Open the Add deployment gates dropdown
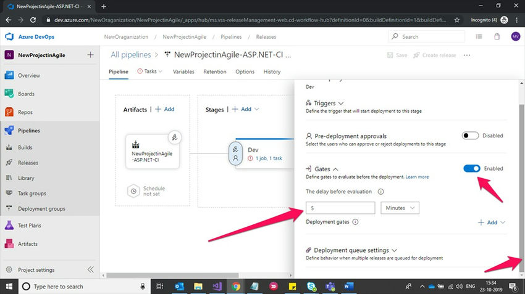 click(x=491, y=223)
